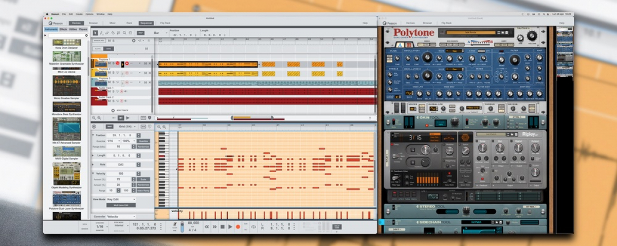The width and height of the screenshot is (617, 246).
Task: Switch to Utilities browser tab
Action: (x=72, y=30)
